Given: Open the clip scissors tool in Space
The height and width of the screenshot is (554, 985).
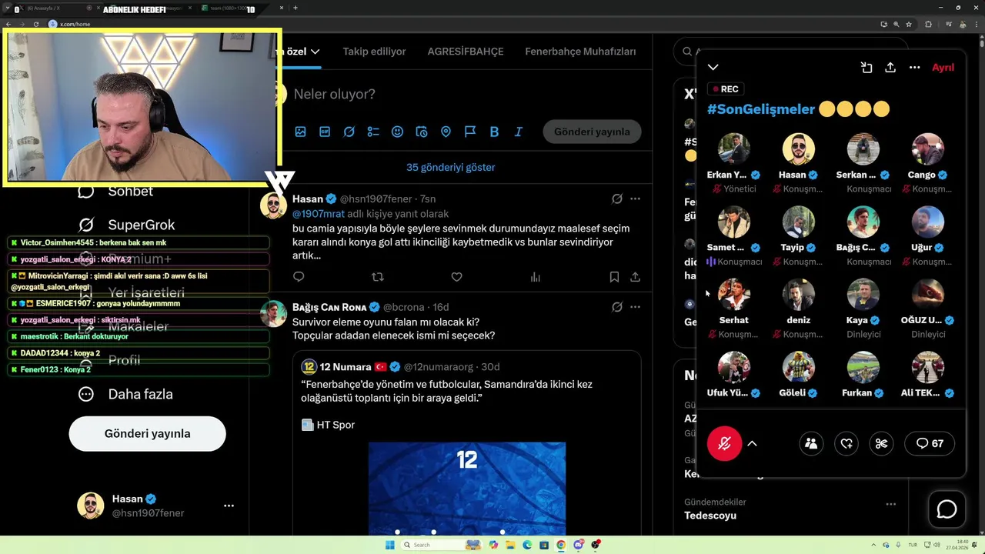Looking at the screenshot, I should [882, 443].
